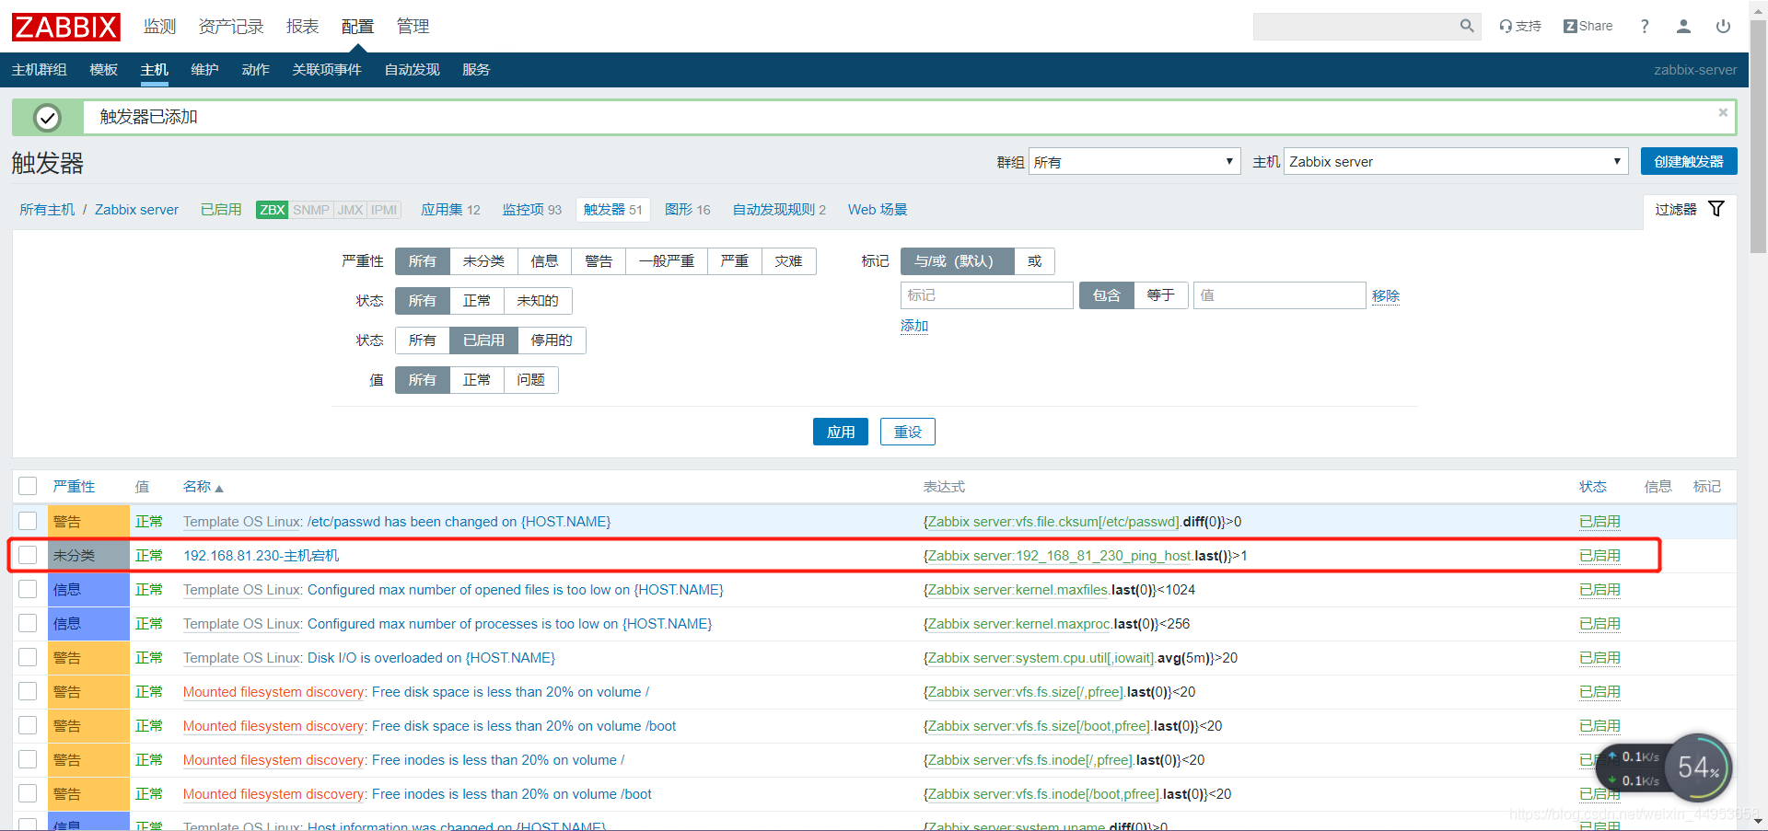Viewport: 1768px width, 831px height.
Task: Click the logout power icon
Action: point(1723,27)
